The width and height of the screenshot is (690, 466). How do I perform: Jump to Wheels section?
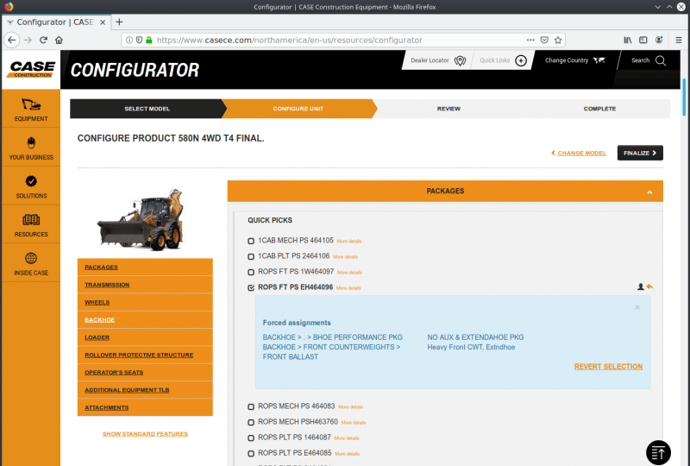coord(97,302)
